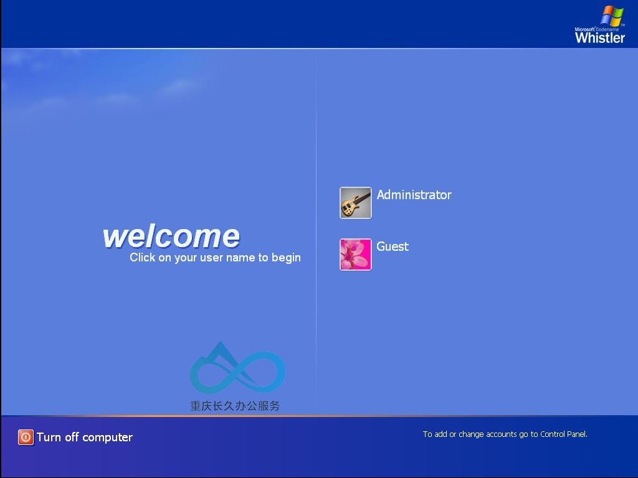The image size is (638, 478).
Task: Click the orange line above bottom bar
Action: click(x=319, y=416)
